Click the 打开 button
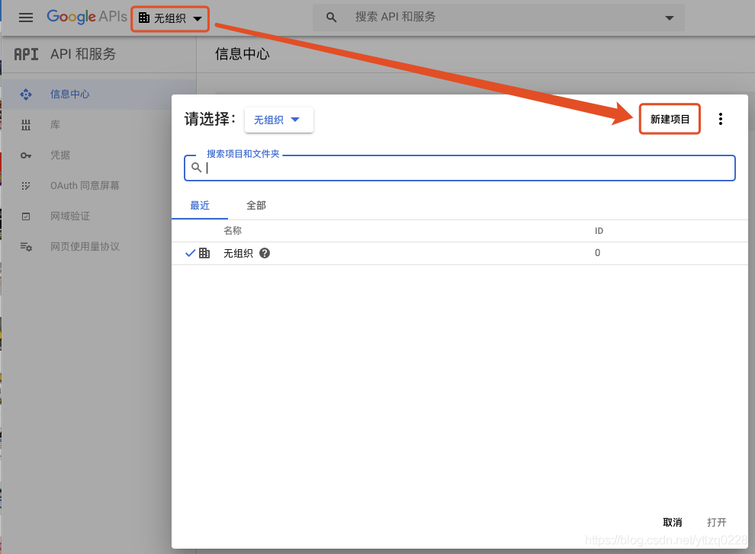 [x=716, y=522]
